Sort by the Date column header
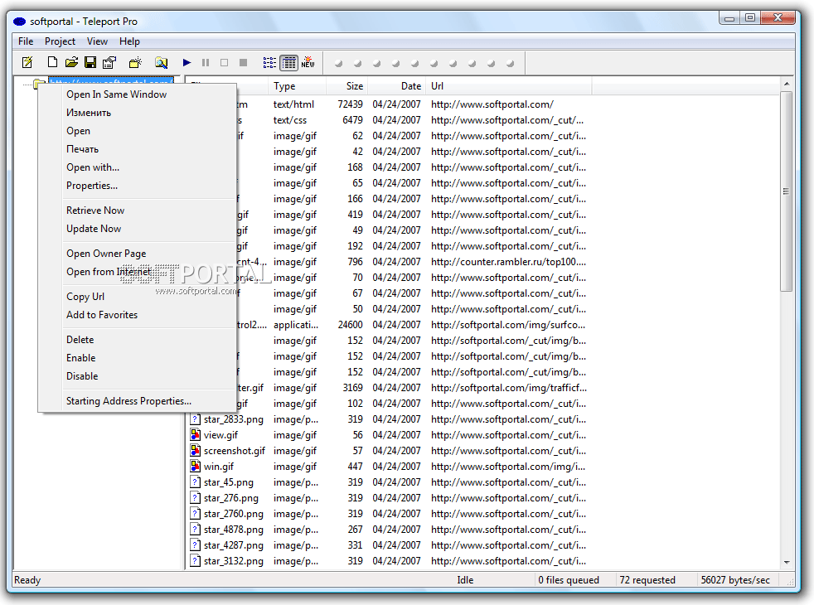The width and height of the screenshot is (814, 605). [x=396, y=86]
